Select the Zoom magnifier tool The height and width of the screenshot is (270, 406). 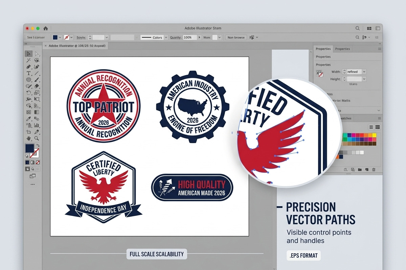point(37,138)
